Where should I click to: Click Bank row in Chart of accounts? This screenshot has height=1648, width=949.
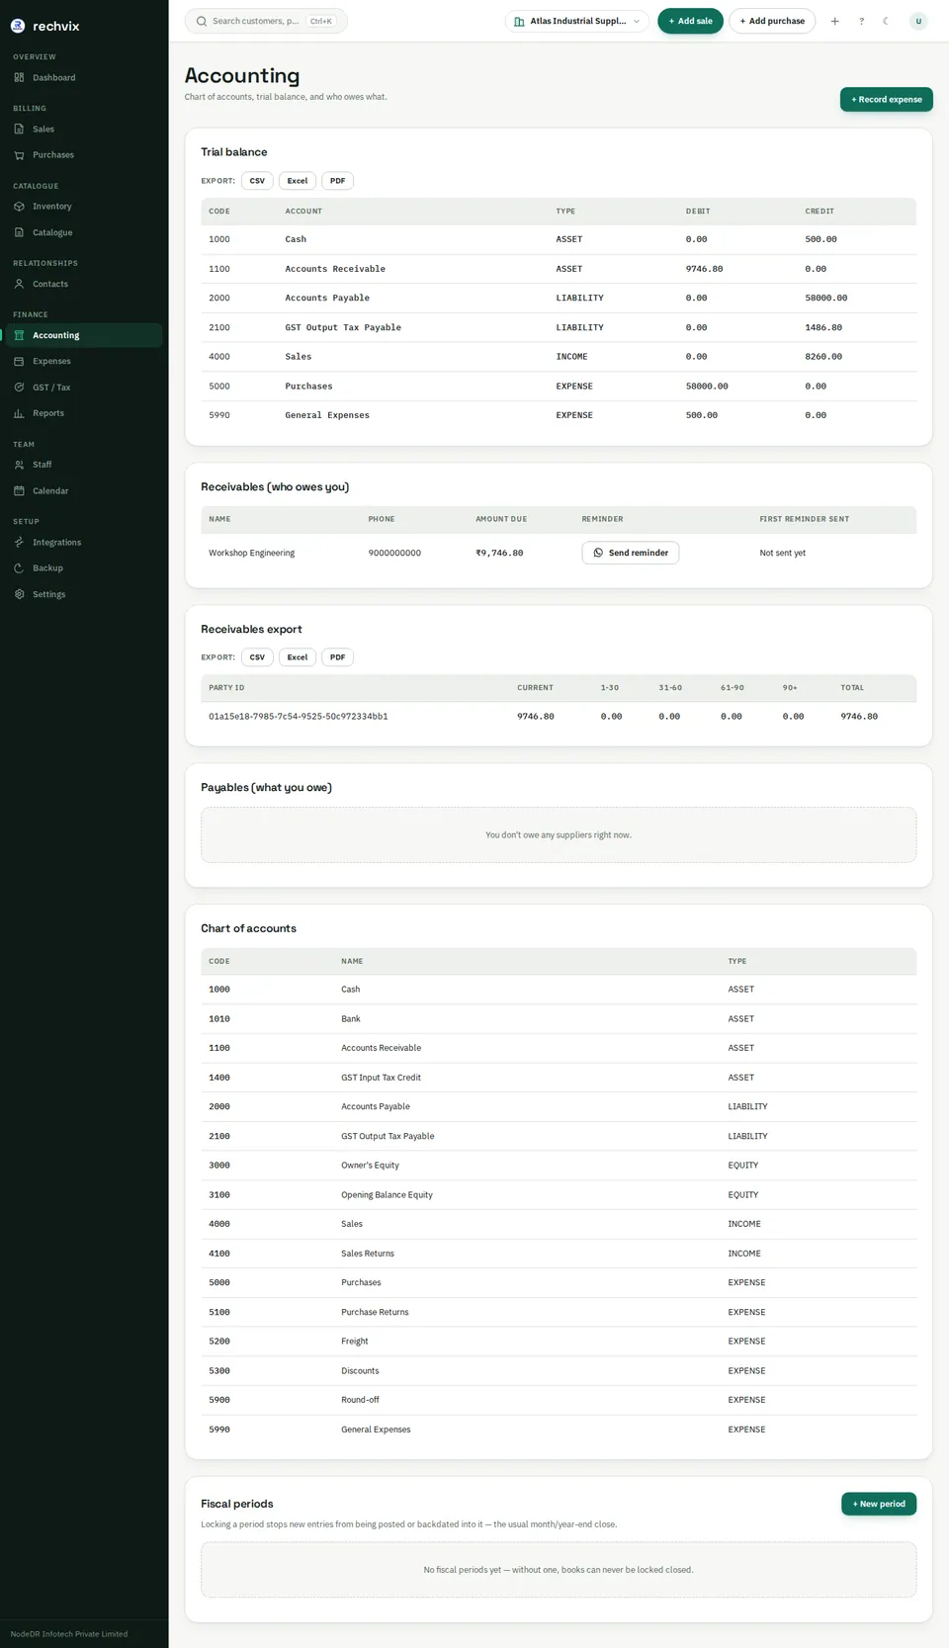click(x=559, y=1018)
